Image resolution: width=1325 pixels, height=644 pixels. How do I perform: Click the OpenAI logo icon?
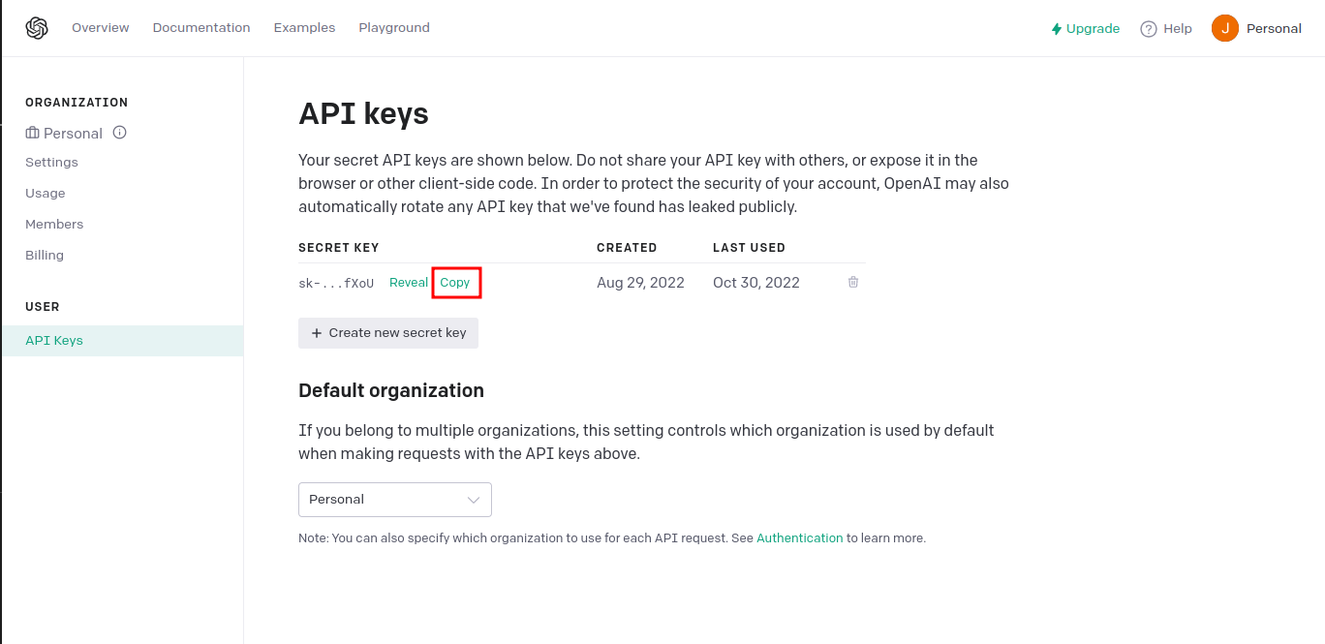37,28
